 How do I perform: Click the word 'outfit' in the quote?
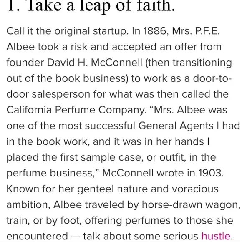(172, 157)
